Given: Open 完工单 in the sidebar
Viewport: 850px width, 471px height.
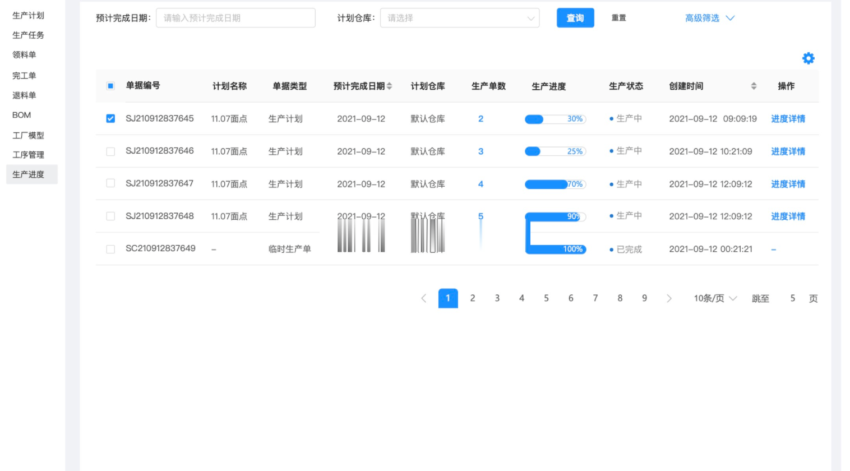Looking at the screenshot, I should [24, 75].
